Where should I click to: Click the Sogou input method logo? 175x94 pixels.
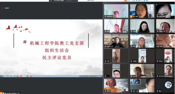tap(126, 1)
